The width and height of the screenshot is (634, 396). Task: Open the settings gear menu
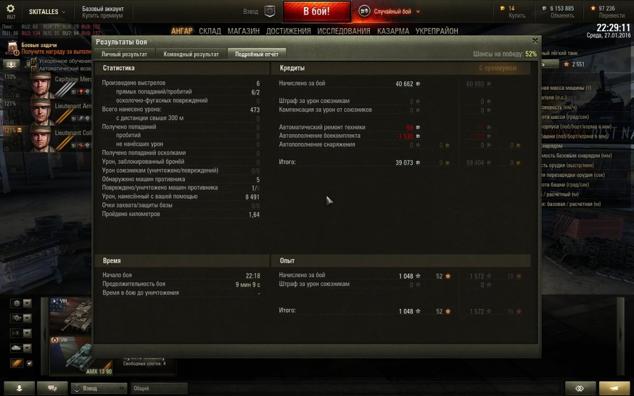pyautogui.click(x=11, y=11)
